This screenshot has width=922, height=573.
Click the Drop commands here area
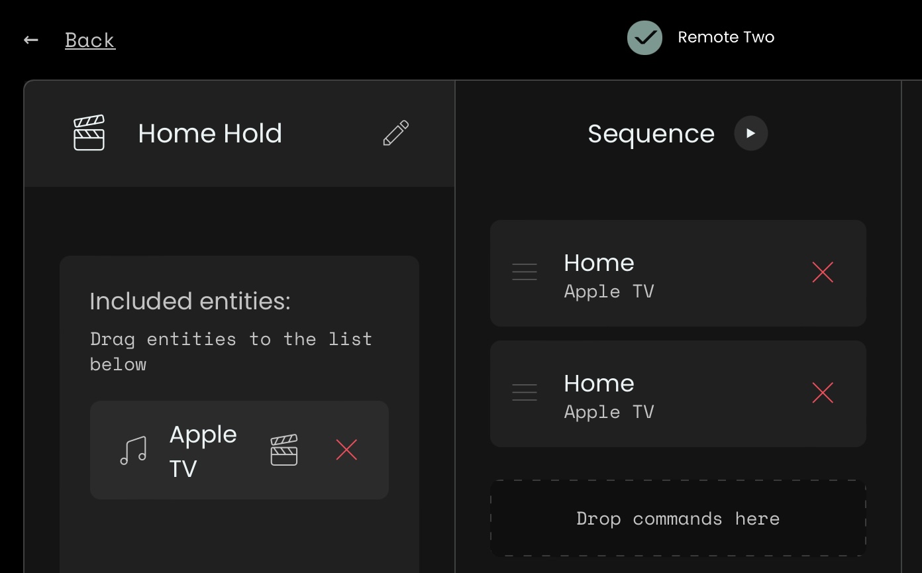click(678, 518)
